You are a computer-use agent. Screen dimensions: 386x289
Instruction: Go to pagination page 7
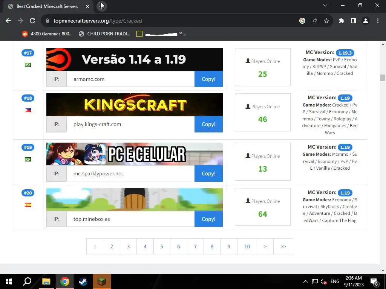(x=195, y=246)
